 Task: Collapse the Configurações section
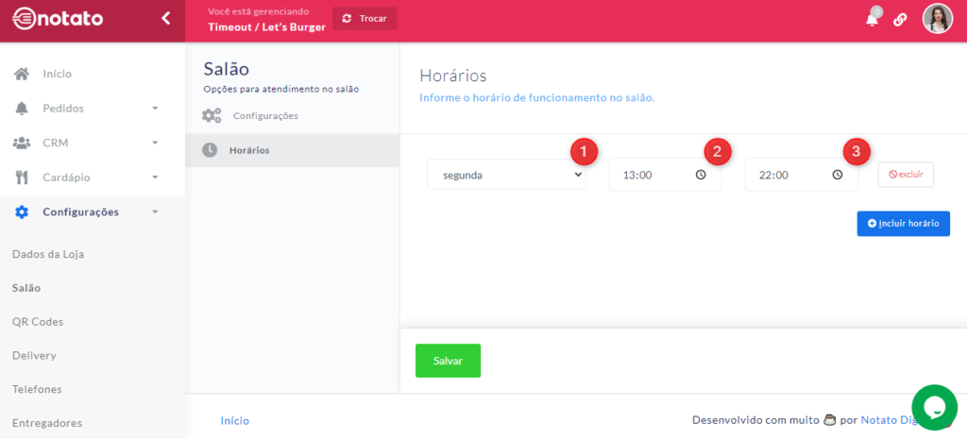[x=85, y=211]
